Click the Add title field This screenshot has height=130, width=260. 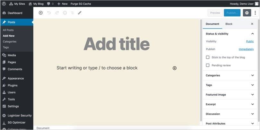(117, 44)
